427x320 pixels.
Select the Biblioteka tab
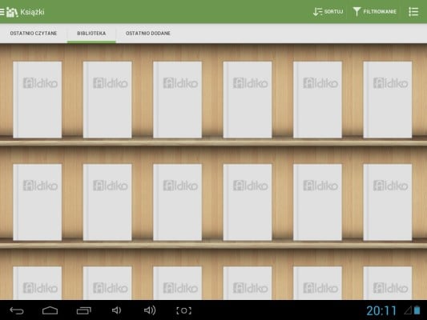tap(91, 33)
